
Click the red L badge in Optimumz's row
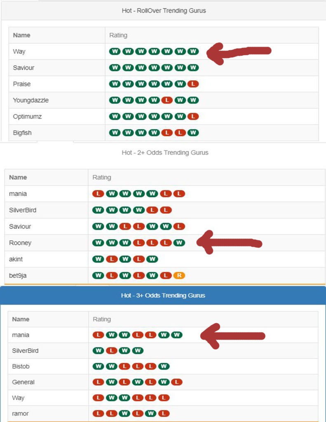[x=193, y=117]
